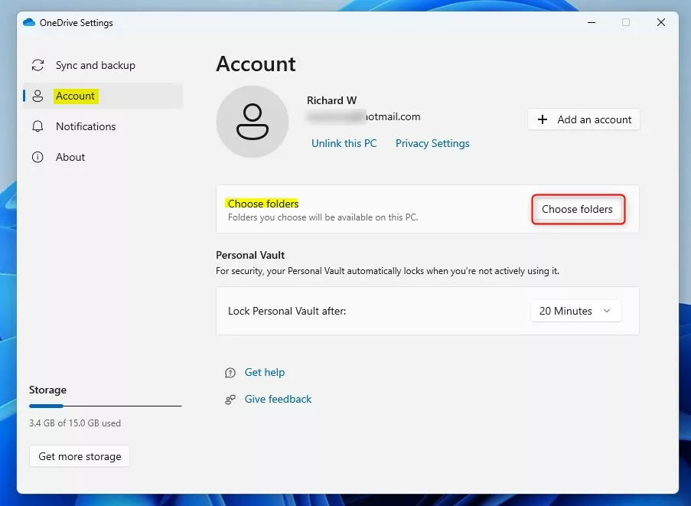Click the storage usage bar
Image resolution: width=691 pixels, height=506 pixels.
click(106, 406)
